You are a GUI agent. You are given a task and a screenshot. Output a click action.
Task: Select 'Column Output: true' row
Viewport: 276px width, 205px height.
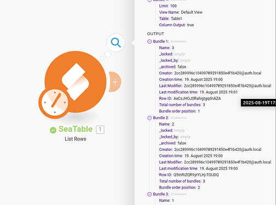176,25
